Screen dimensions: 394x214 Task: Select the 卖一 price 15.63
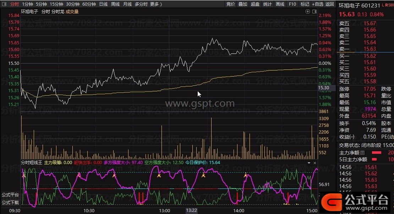click(370, 49)
